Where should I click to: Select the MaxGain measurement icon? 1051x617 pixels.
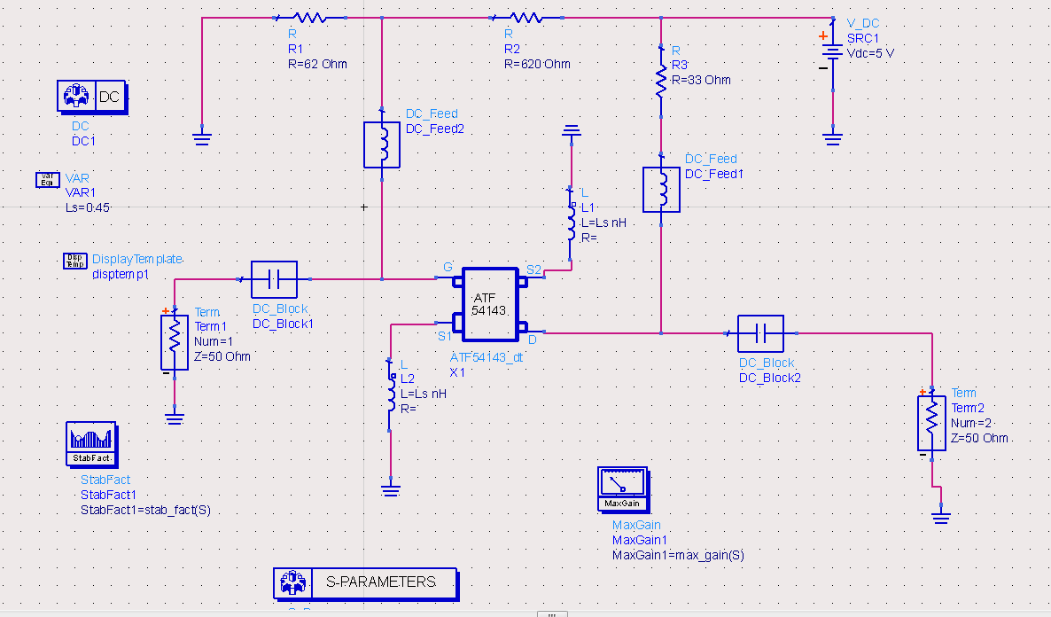(623, 489)
